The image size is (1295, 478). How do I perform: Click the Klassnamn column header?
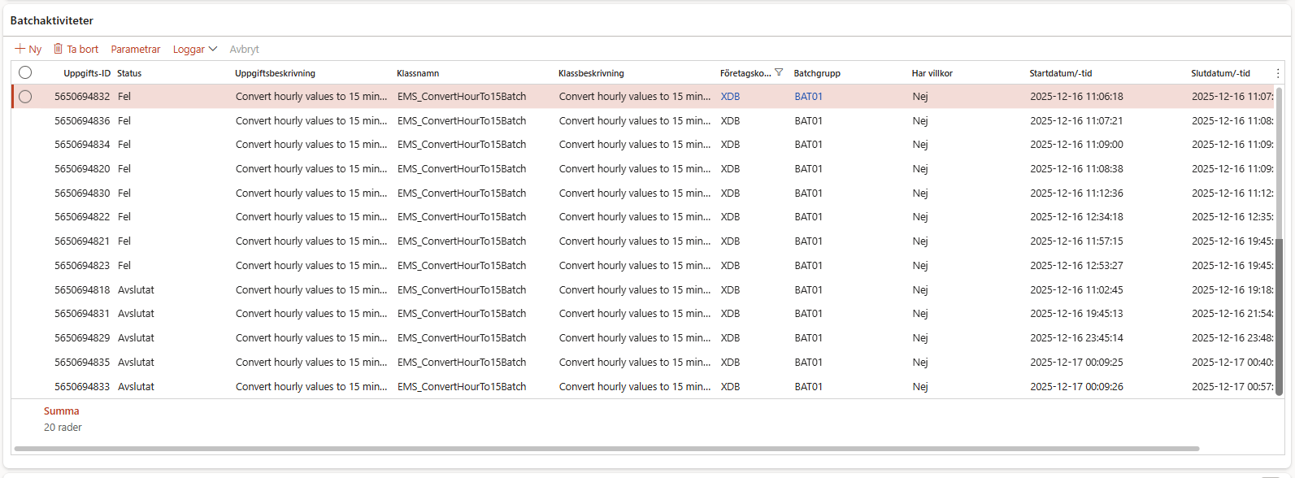click(x=418, y=73)
